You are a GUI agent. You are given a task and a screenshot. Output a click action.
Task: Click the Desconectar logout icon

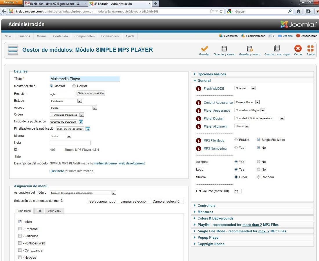click(298, 36)
